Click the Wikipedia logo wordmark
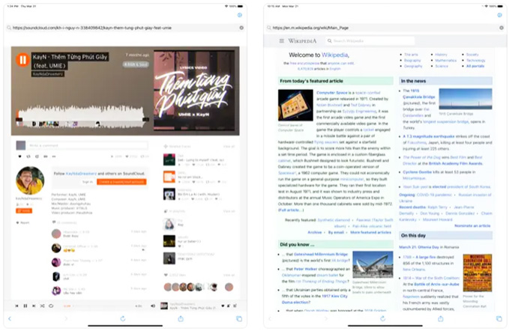Viewport: 509px width, 334px height. [x=302, y=41]
